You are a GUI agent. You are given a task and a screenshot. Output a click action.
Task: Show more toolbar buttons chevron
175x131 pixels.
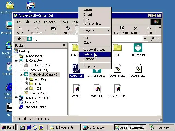[159, 27]
